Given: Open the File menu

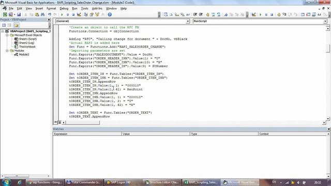Looking at the screenshot, I should tap(11, 8).
